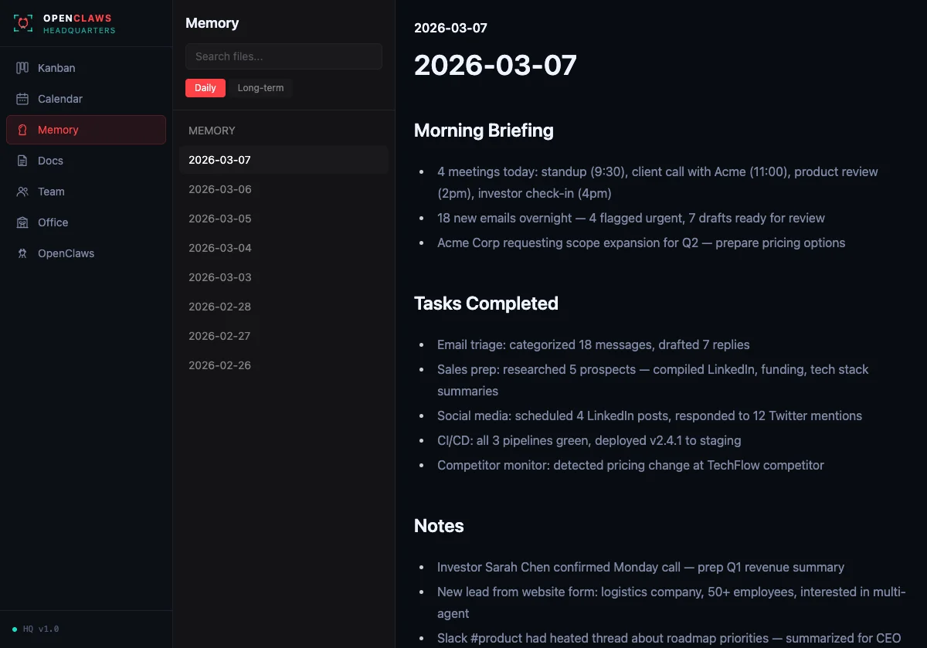The width and height of the screenshot is (927, 648).
Task: Click the Team people icon
Action: [x=22, y=192]
